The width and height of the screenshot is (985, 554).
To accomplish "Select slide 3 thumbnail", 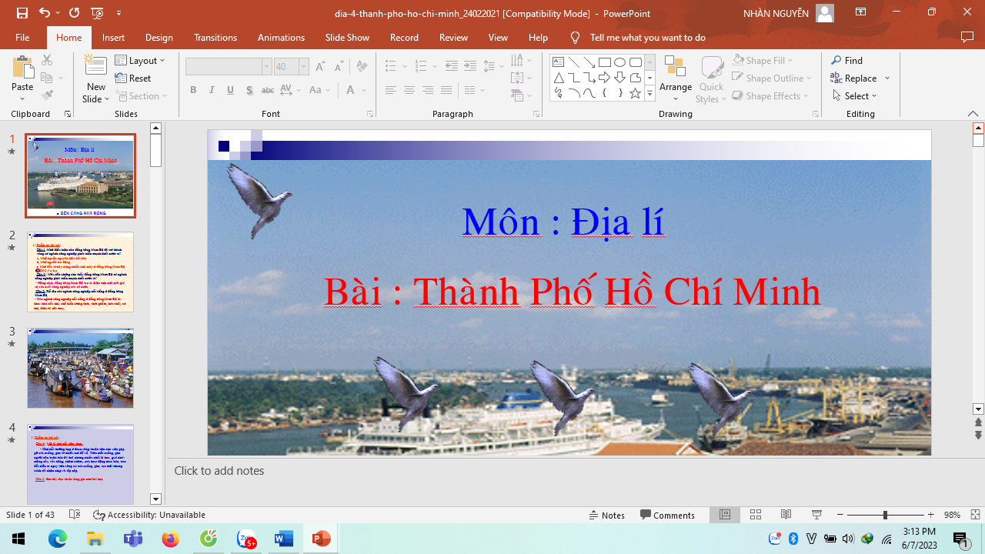I will point(81,368).
